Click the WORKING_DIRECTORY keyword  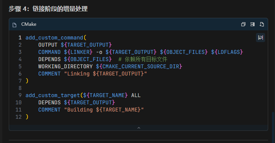click(x=66, y=66)
